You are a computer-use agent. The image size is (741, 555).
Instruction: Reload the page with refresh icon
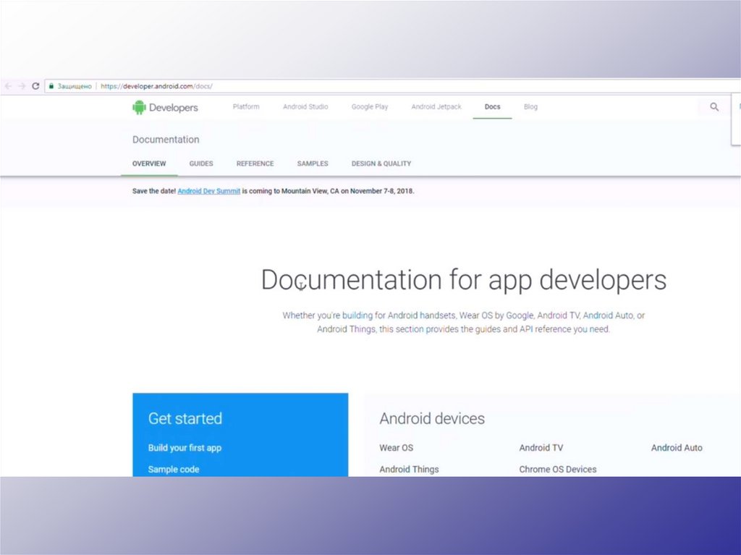[35, 86]
